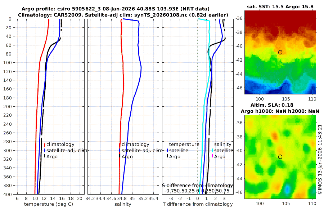Screen dimensions: 324x209
Task: Click the temperature (deg C) axis label
Action: (x=49, y=204)
